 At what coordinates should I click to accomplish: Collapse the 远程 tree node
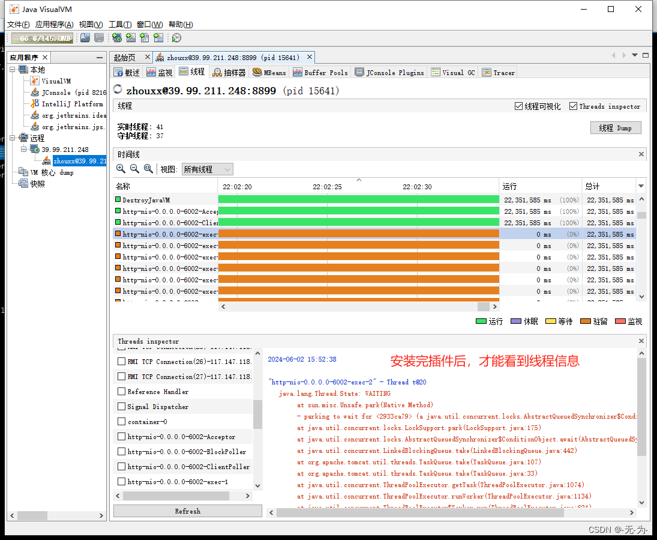[x=12, y=138]
